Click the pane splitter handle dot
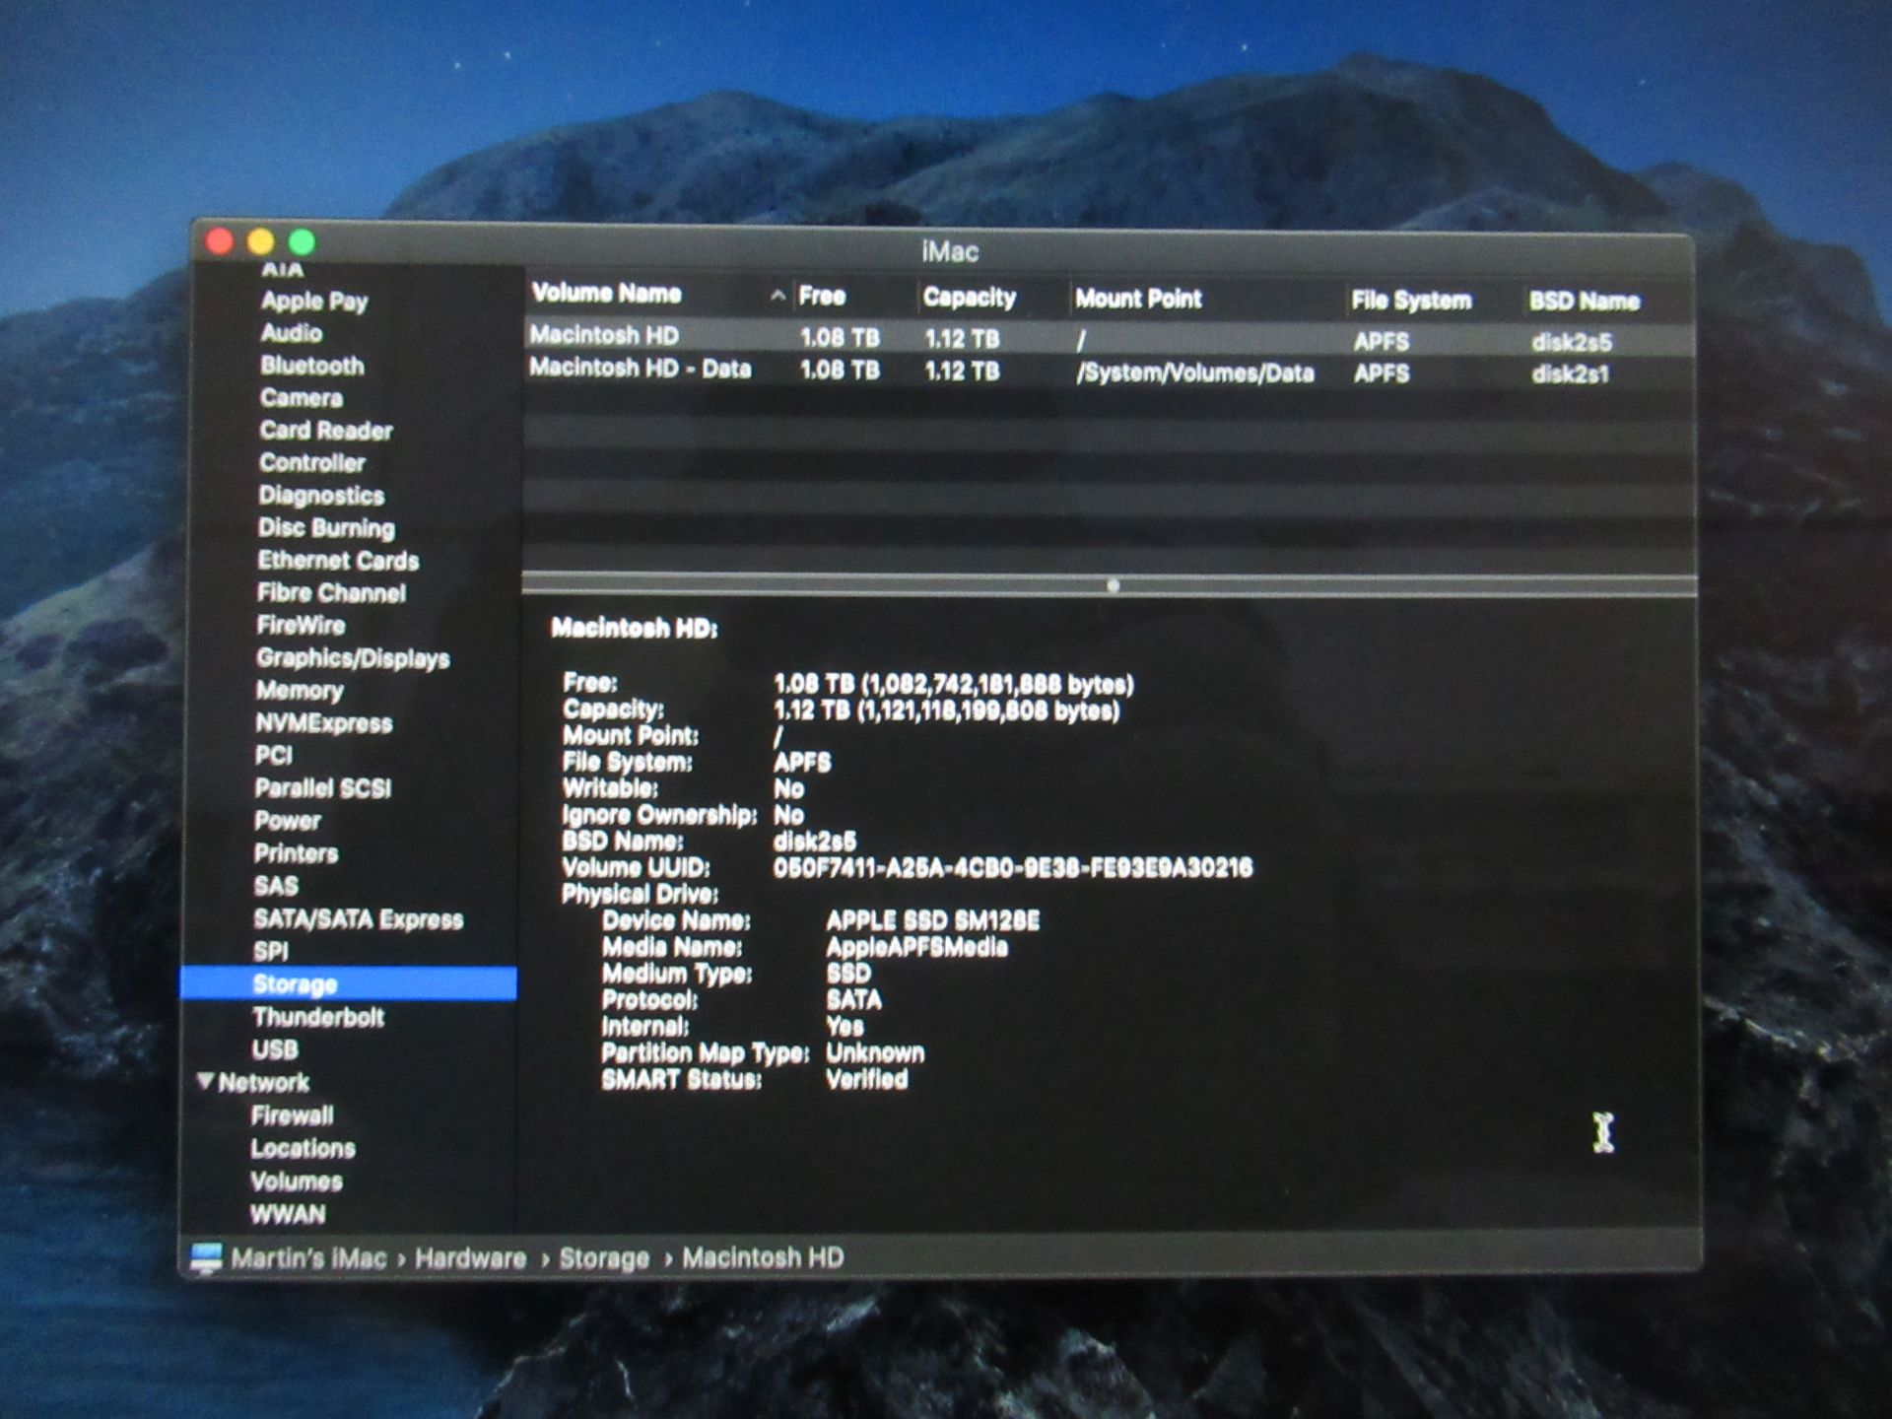 click(x=1113, y=585)
